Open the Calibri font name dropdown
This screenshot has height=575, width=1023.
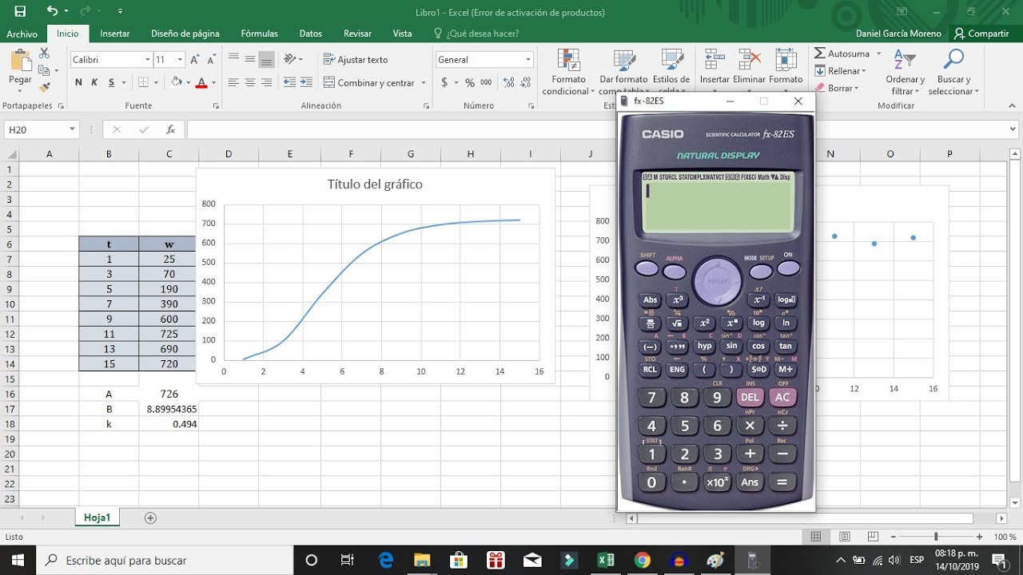point(148,60)
